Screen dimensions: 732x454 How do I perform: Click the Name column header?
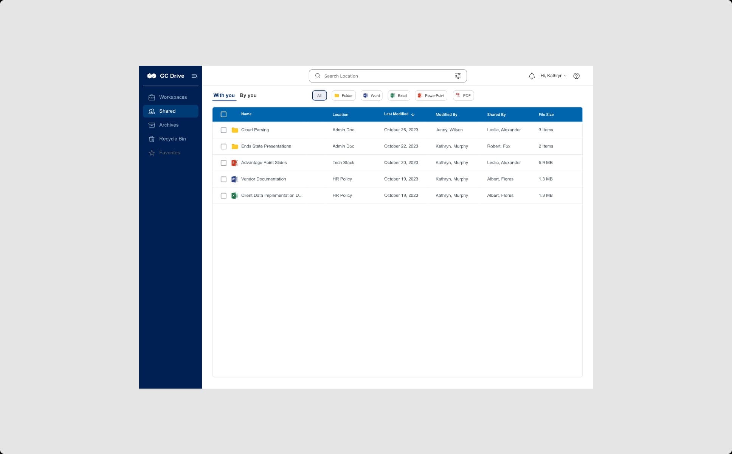click(x=246, y=114)
